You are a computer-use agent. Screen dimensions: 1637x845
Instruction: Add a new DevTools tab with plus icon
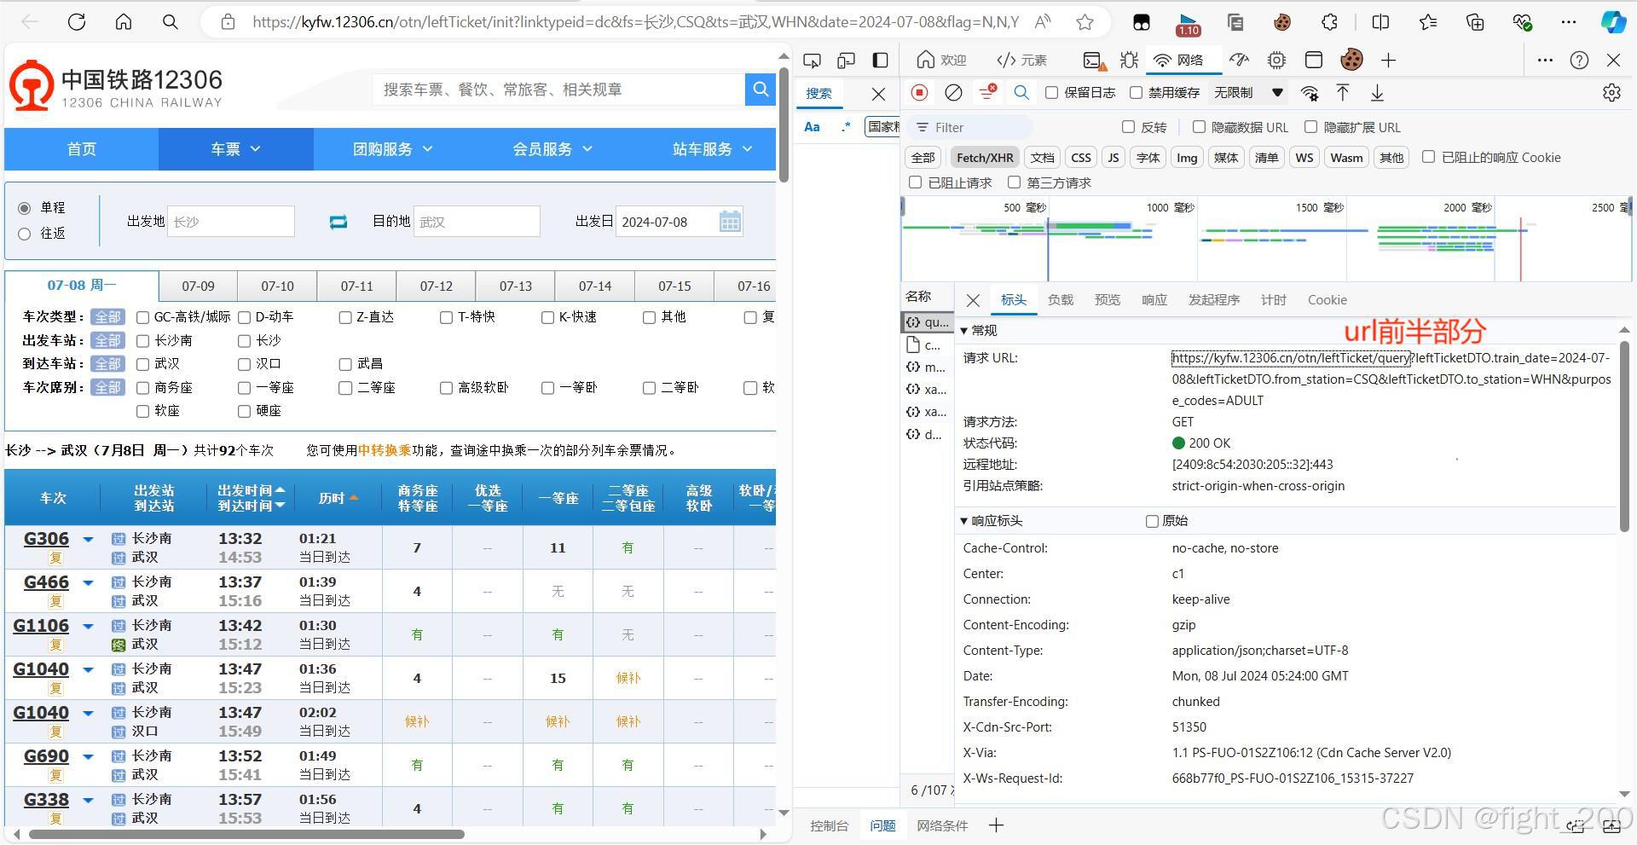(x=1388, y=60)
